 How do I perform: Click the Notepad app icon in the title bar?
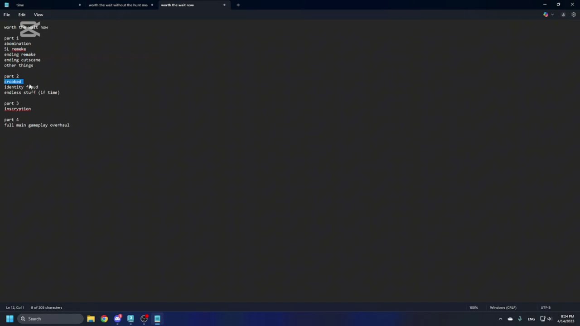[x=6, y=5]
